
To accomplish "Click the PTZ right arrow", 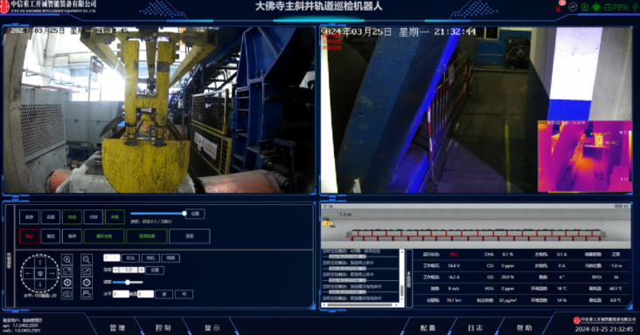I will click(x=52, y=274).
